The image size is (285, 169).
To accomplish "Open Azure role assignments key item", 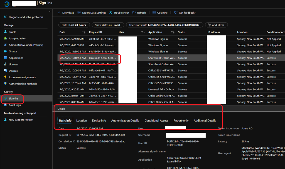I will coord(22,77).
